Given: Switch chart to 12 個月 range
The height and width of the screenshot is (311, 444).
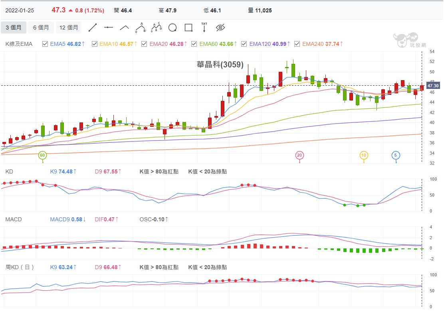Looking at the screenshot, I should pyautogui.click(x=69, y=28).
